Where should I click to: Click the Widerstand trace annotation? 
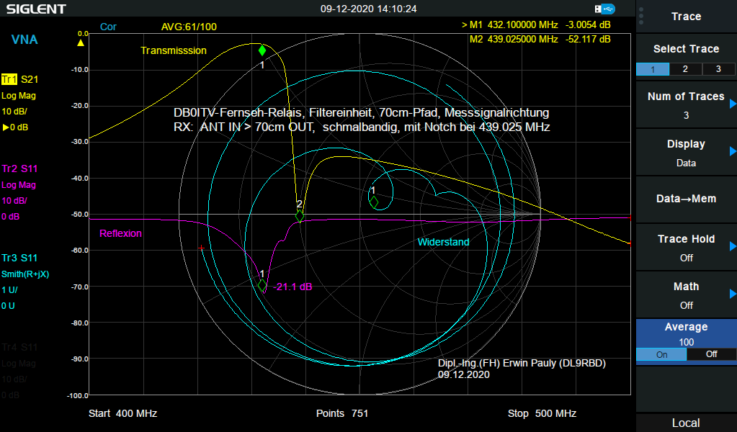tap(444, 243)
